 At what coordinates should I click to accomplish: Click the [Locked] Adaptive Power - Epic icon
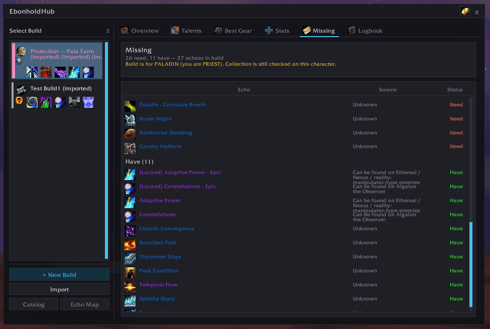[x=130, y=174]
